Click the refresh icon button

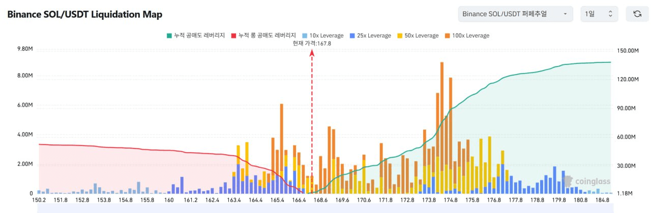pos(637,14)
